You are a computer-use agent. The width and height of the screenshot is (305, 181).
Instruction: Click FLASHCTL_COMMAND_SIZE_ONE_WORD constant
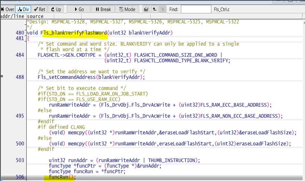click(176, 55)
